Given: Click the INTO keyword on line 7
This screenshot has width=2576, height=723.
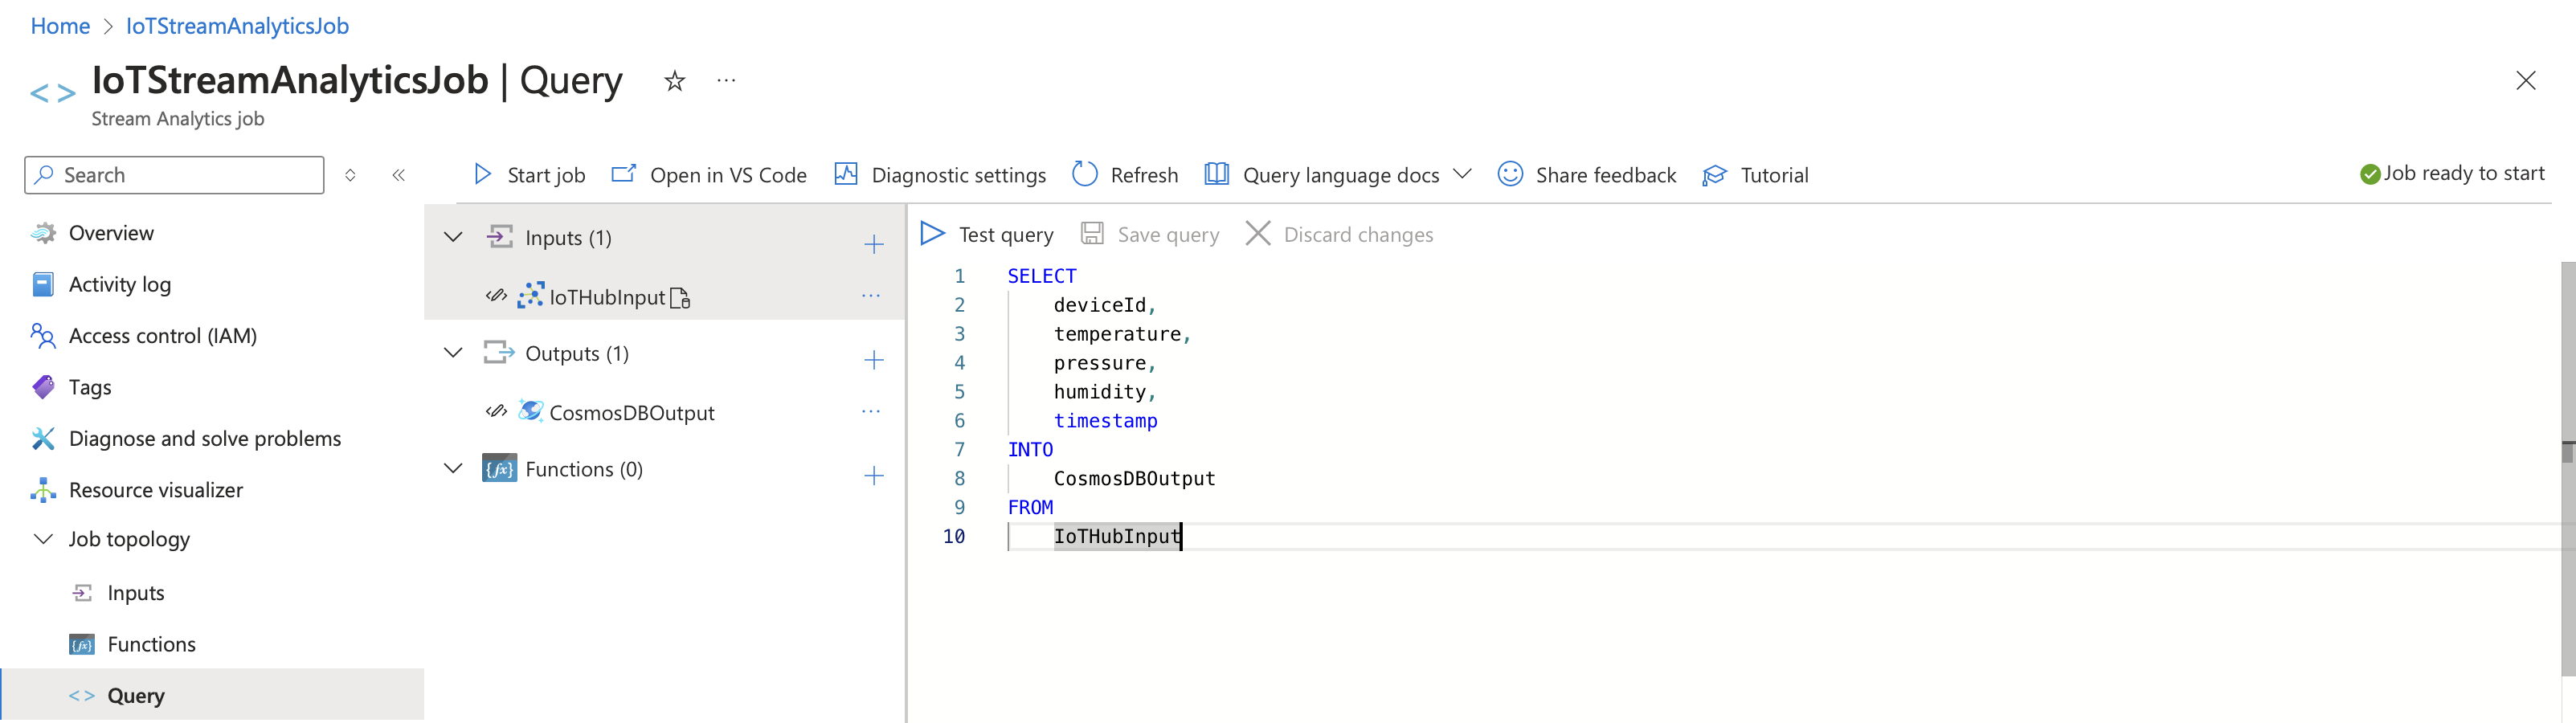Looking at the screenshot, I should click(x=1030, y=450).
